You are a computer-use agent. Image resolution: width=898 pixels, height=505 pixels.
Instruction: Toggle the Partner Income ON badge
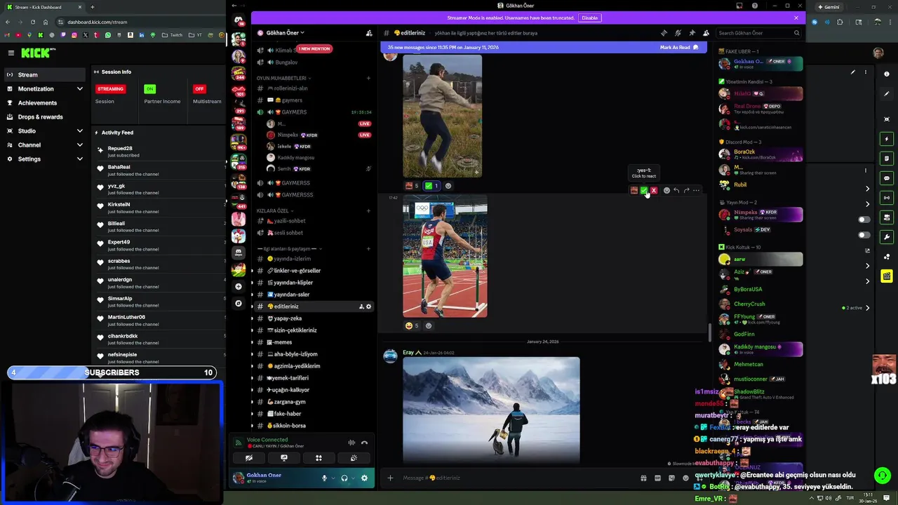(x=149, y=89)
